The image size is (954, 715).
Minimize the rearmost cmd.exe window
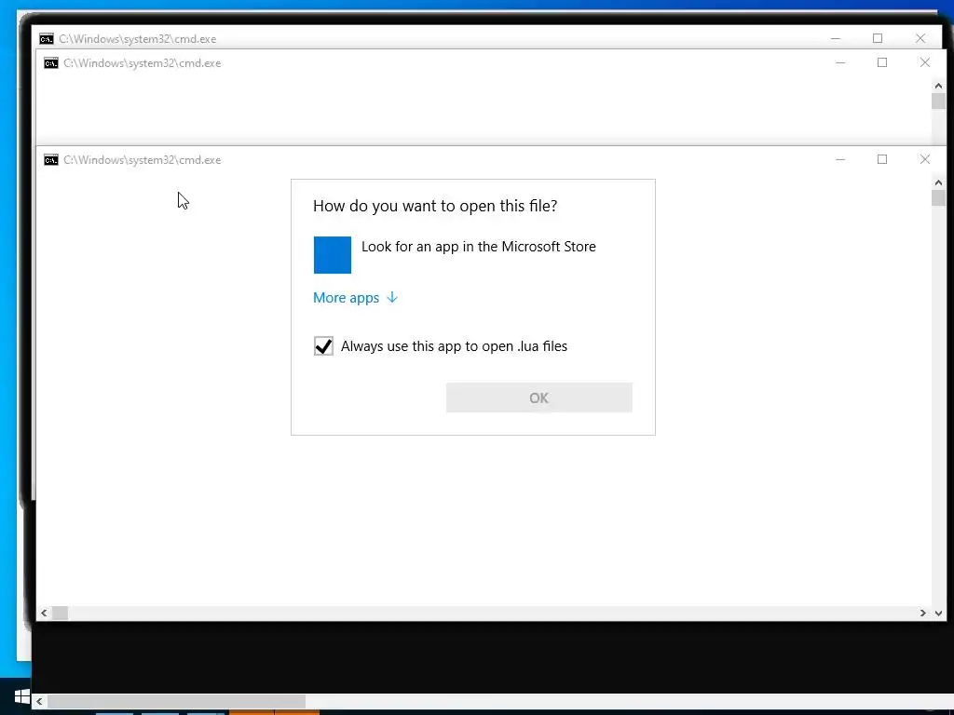pos(836,38)
